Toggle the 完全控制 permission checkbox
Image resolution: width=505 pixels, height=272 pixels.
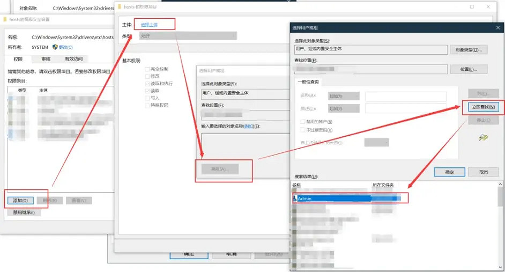pos(147,69)
